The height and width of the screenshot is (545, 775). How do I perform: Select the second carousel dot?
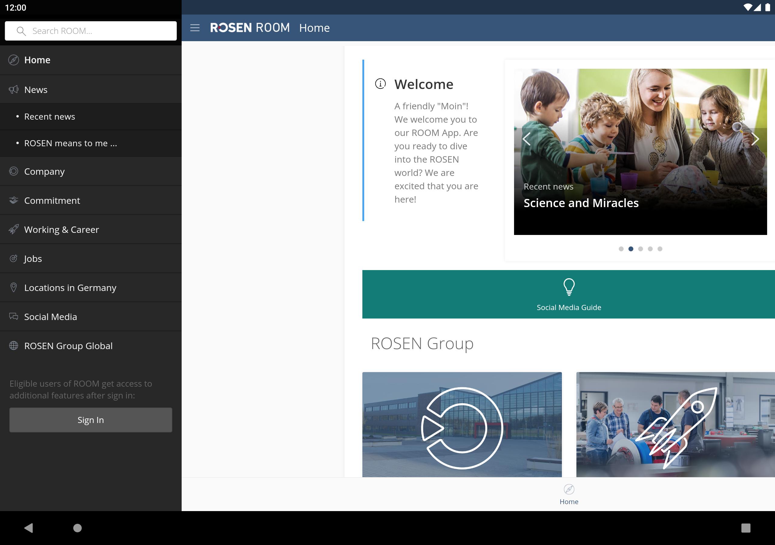click(631, 249)
